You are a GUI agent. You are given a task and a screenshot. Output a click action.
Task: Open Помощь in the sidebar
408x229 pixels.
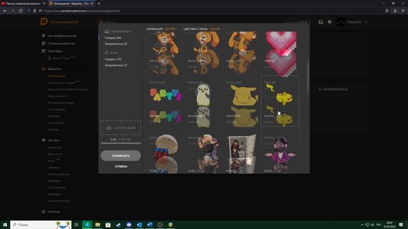tap(54, 212)
